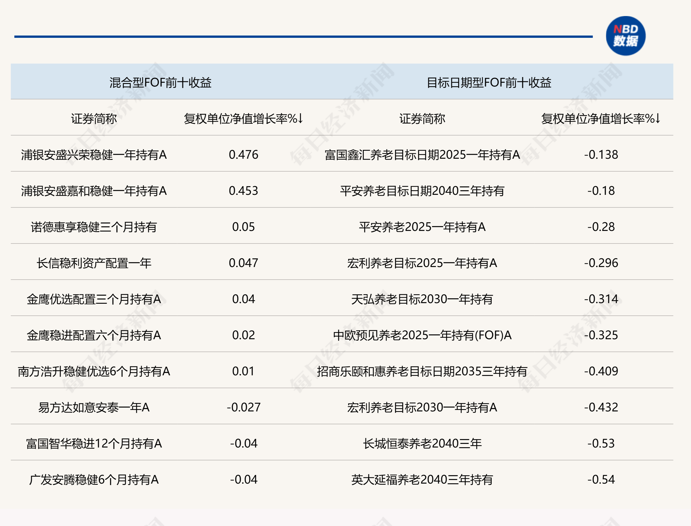691x526 pixels.
Task: Click the value 0.453
Action: click(243, 191)
